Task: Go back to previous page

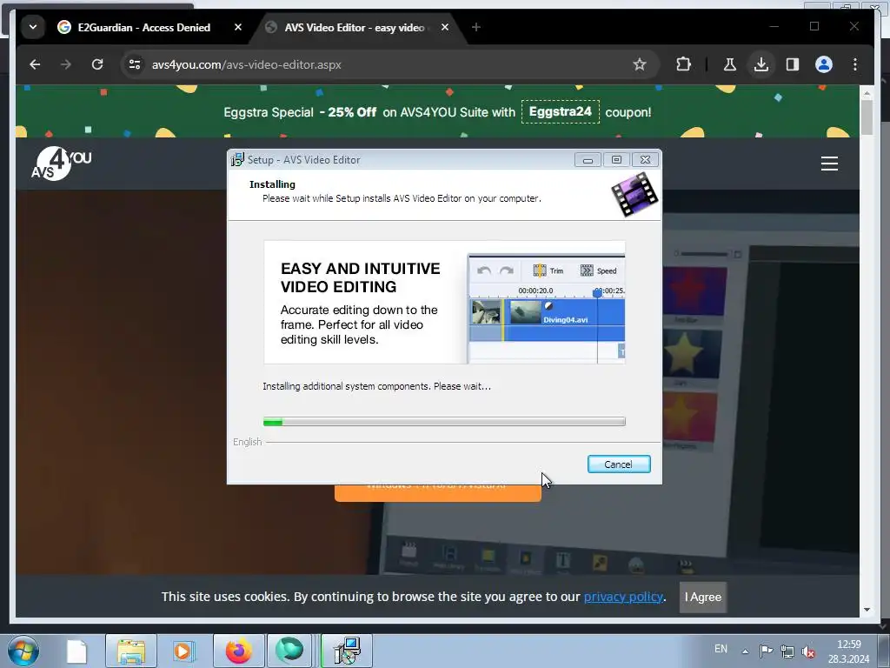Action: click(x=35, y=64)
